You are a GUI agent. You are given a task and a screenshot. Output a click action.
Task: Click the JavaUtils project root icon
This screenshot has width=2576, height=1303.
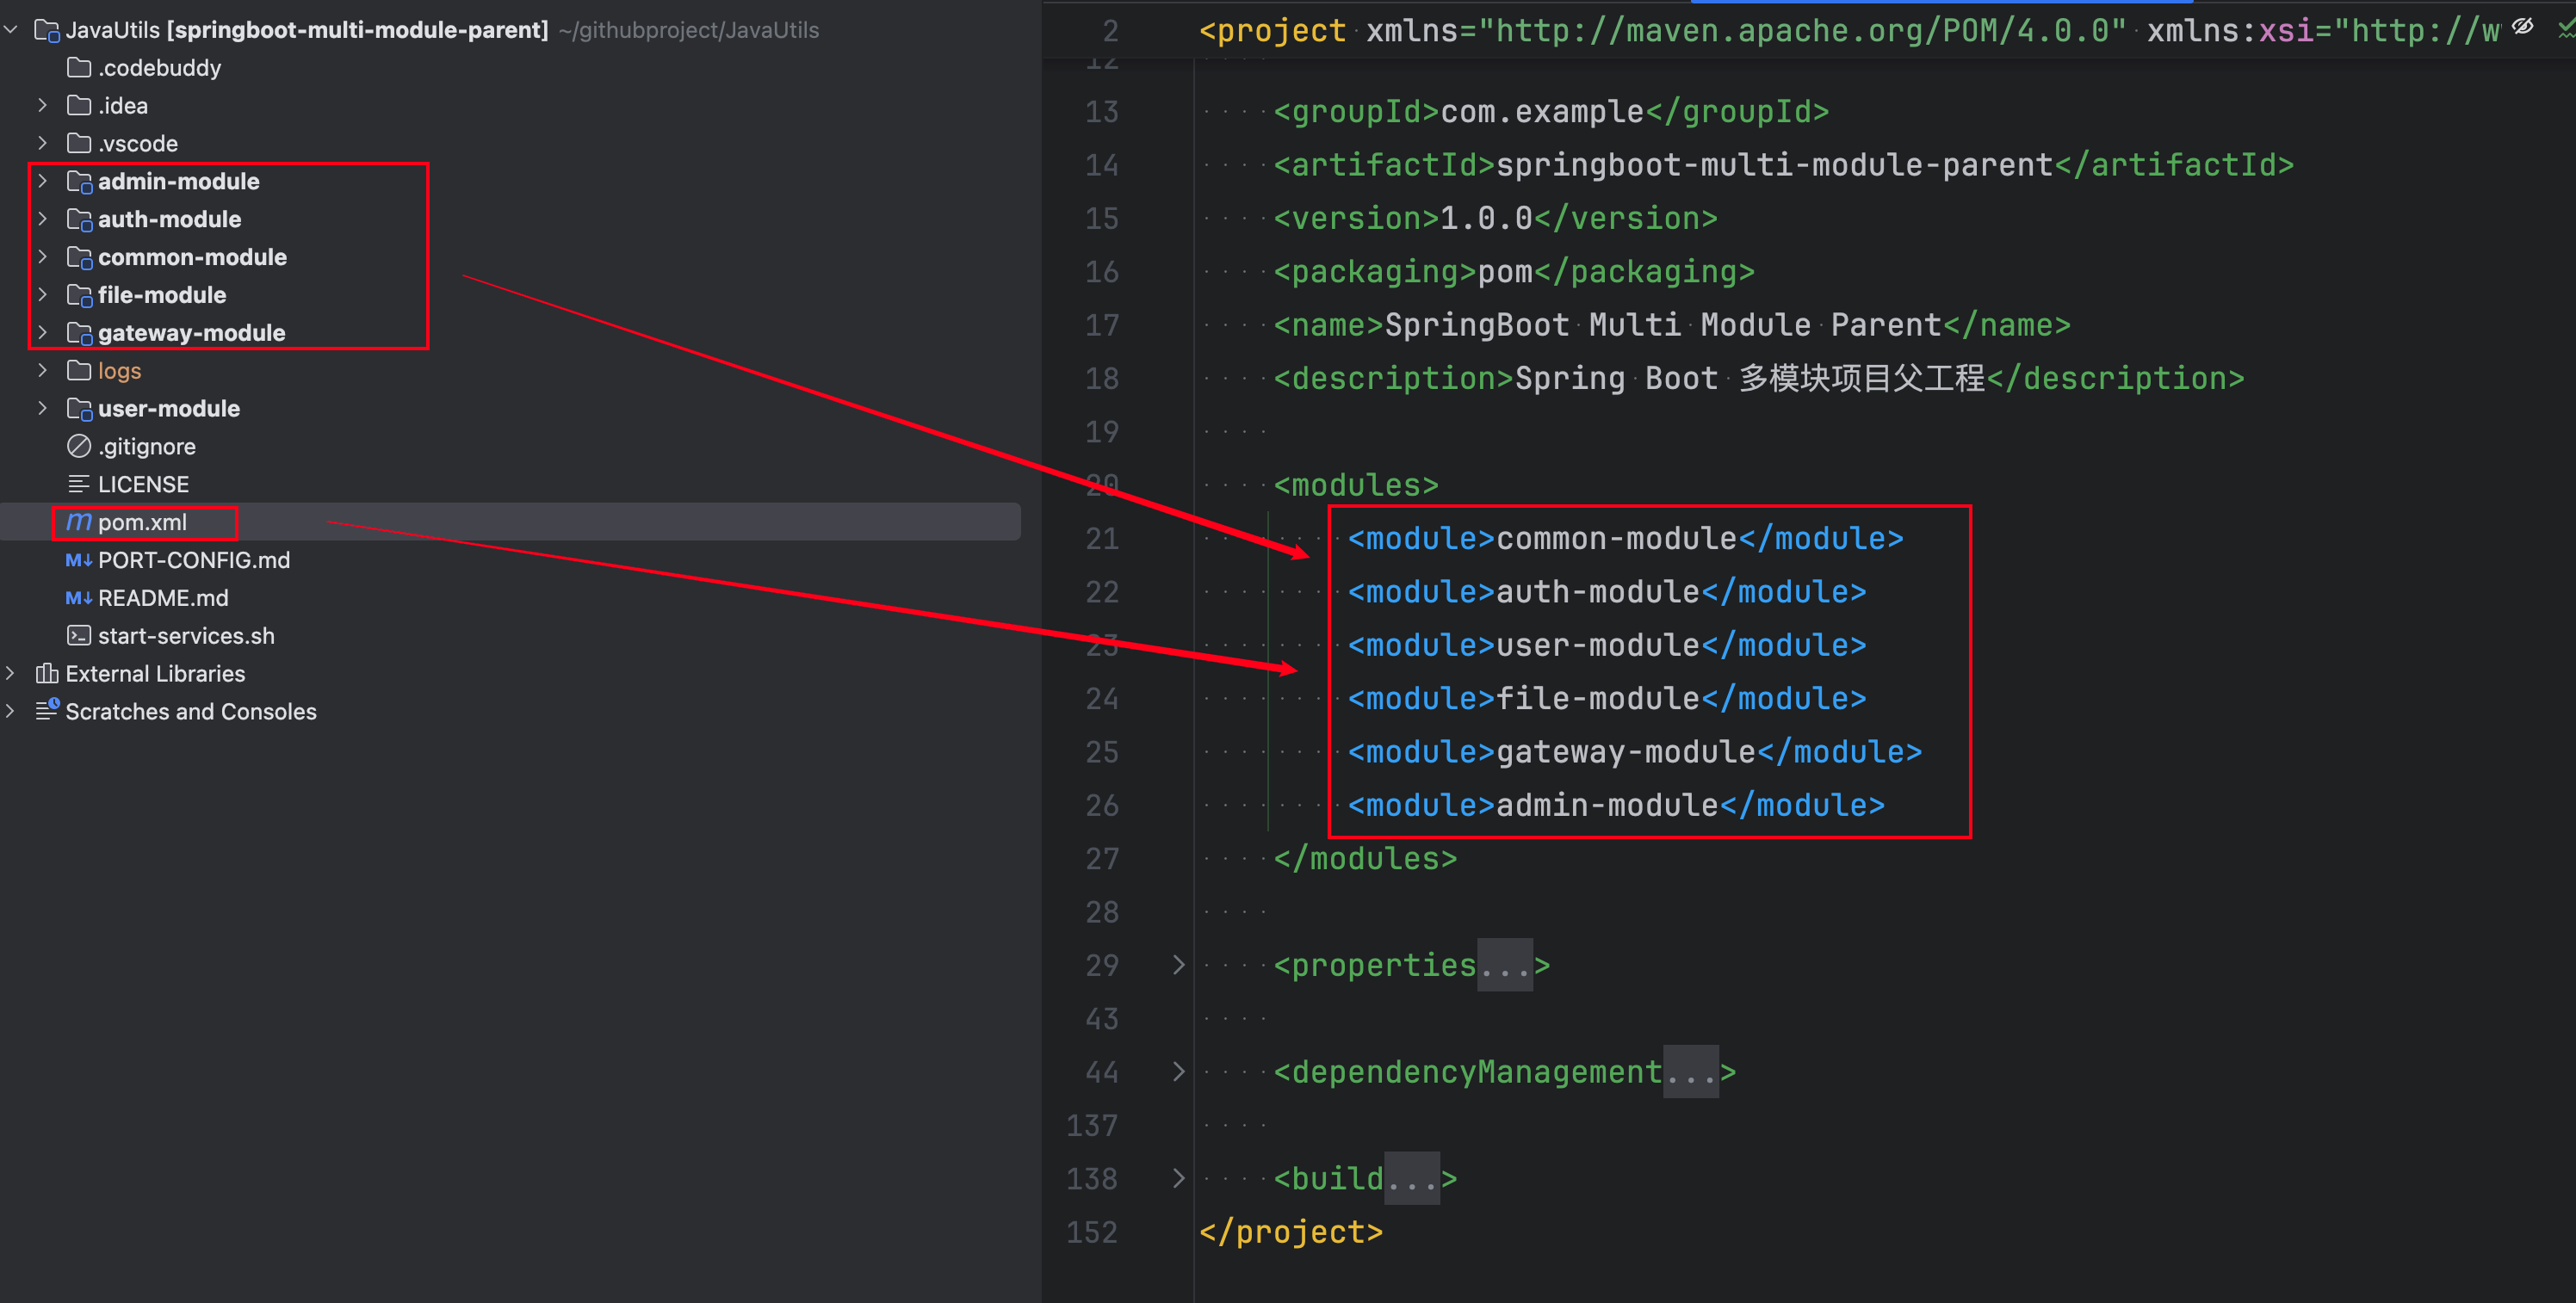pos(47,31)
